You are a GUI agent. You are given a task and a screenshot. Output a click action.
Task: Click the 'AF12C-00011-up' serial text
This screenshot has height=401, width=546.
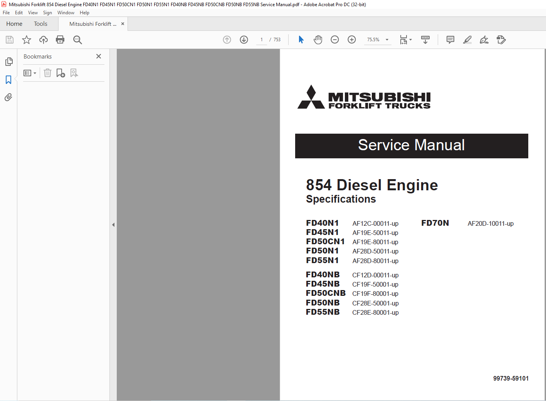pos(375,223)
